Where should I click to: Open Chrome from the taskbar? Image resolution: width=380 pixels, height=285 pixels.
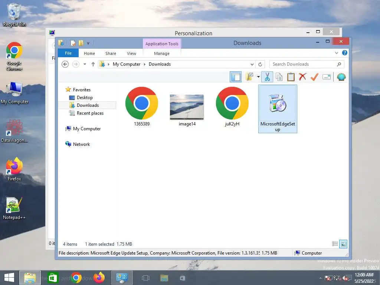point(76,278)
